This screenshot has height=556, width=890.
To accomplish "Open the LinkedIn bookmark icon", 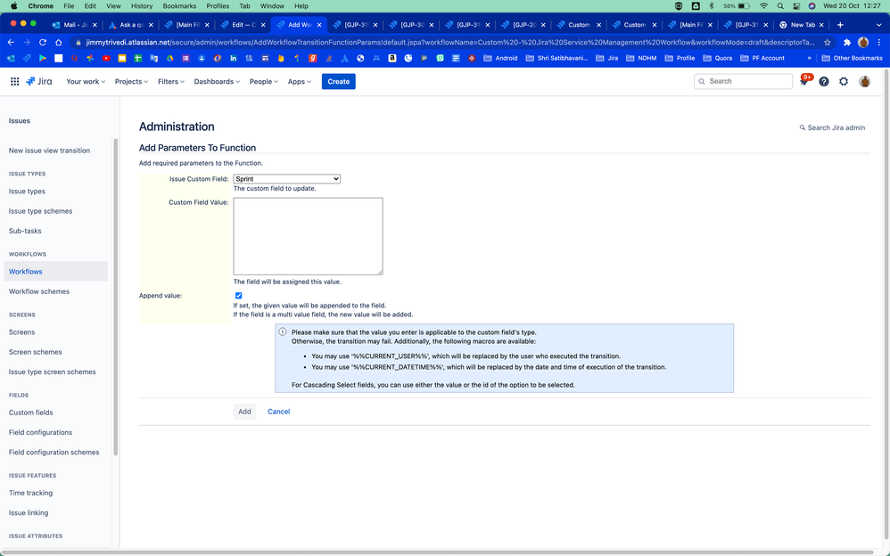I will tap(233, 57).
